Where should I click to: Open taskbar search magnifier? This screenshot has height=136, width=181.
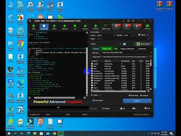tap(15, 133)
